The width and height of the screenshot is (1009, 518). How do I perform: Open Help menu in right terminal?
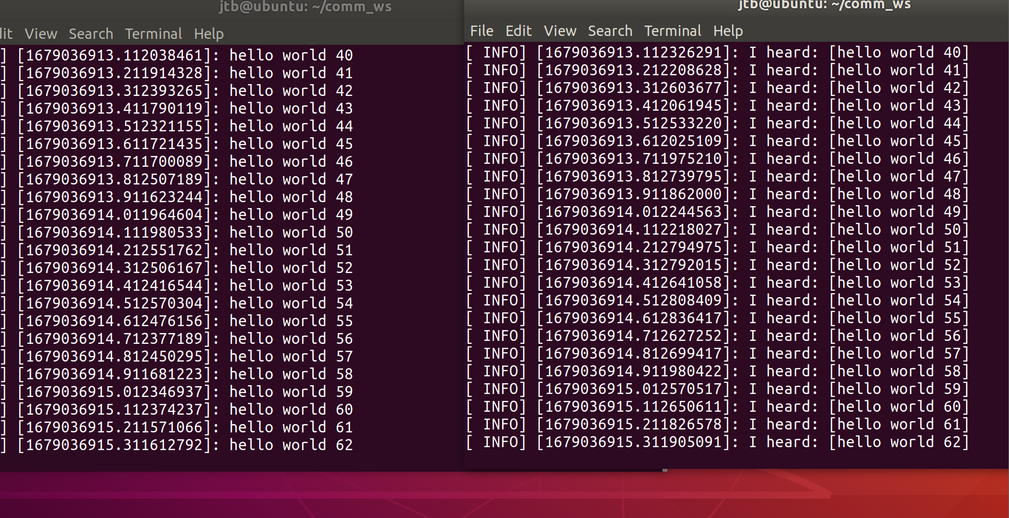point(728,31)
